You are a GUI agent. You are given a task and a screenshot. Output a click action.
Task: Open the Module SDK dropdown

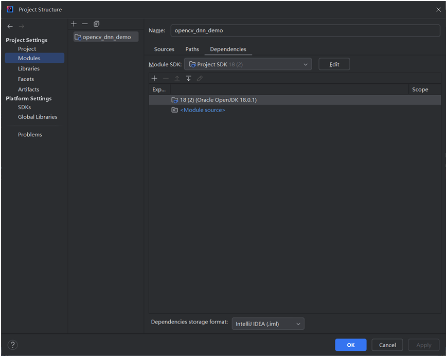[x=306, y=64]
